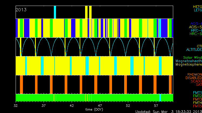Click the HETG legend label
The height and width of the screenshot is (113, 202).
coord(197,6)
